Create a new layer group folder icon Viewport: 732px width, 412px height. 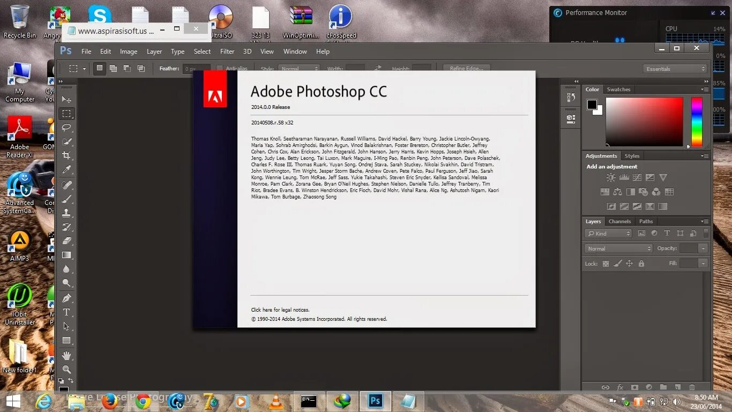[663, 387]
